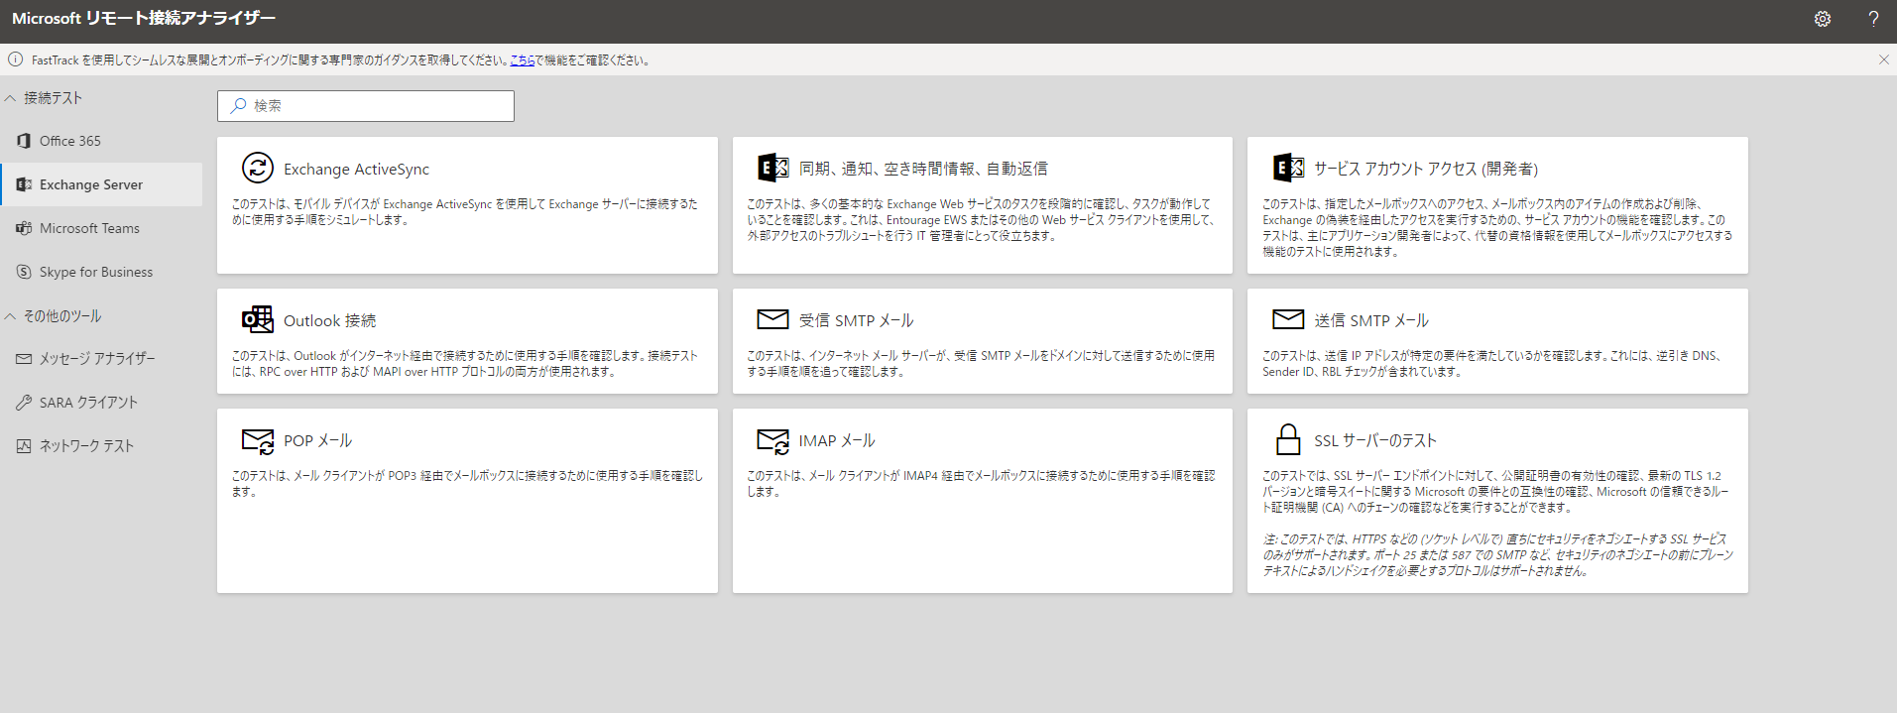The width and height of the screenshot is (1897, 713).
Task: Click the ネットワーク テスト chart icon
Action: pyautogui.click(x=24, y=446)
